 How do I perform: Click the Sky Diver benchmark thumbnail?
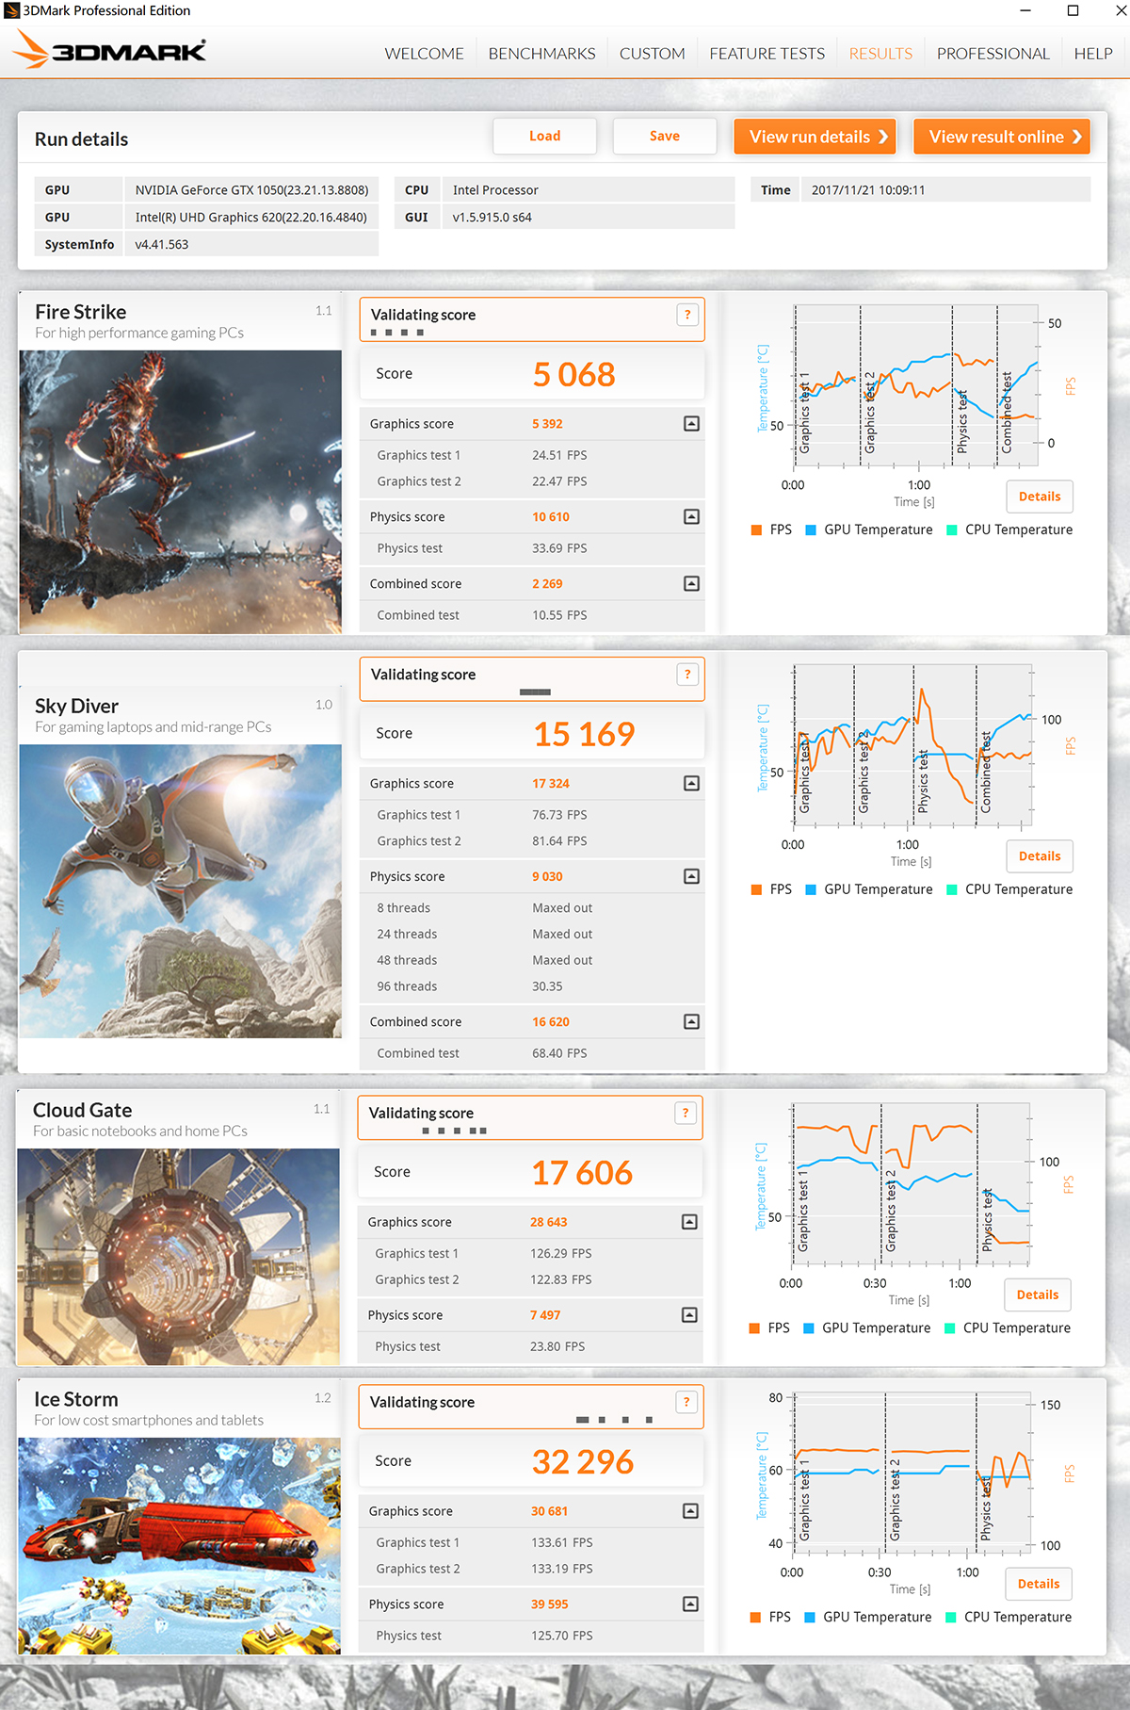point(181,891)
